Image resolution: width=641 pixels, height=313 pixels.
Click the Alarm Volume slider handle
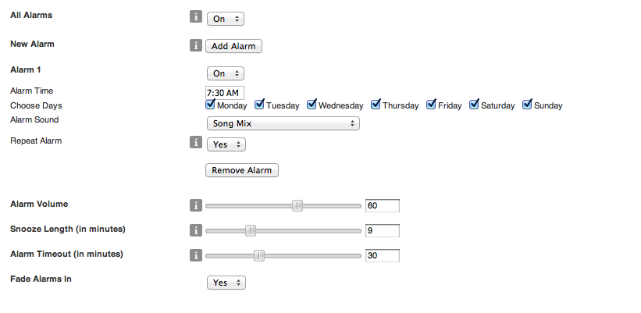pyautogui.click(x=297, y=205)
